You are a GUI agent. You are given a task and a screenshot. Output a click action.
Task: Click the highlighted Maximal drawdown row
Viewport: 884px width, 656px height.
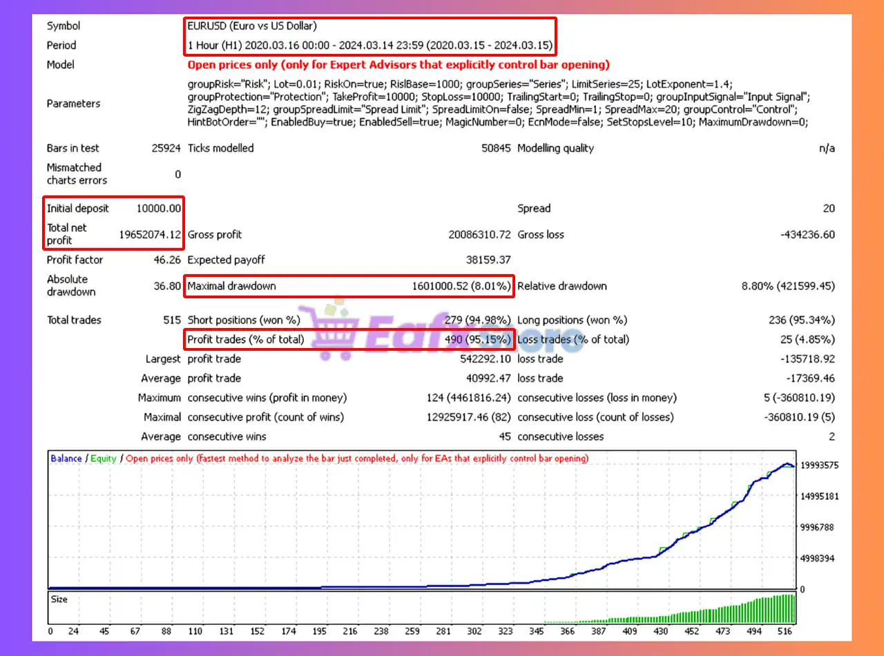[349, 286]
